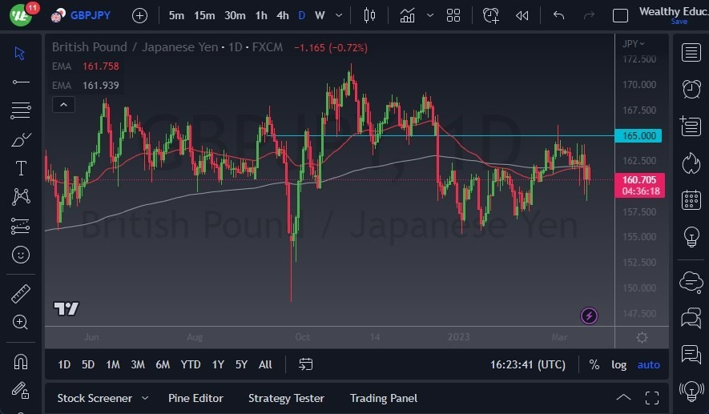Select the fullscreen layout rectangle icon
The image size is (709, 414).
click(620, 16)
